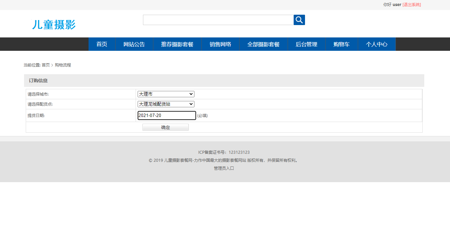
Task: Click the search magnifier icon
Action: tap(299, 20)
